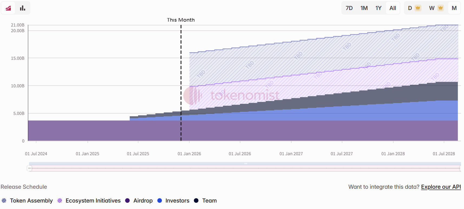Switch to the bar chart view icon
This screenshot has height=209, width=464.
tap(22, 8)
